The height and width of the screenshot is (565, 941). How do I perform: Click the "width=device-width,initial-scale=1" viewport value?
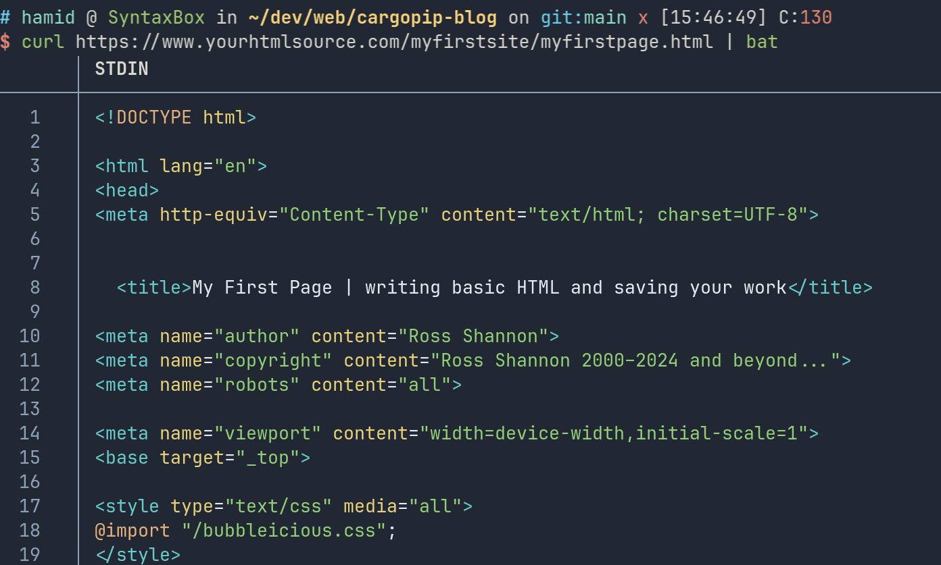pyautogui.click(x=614, y=433)
